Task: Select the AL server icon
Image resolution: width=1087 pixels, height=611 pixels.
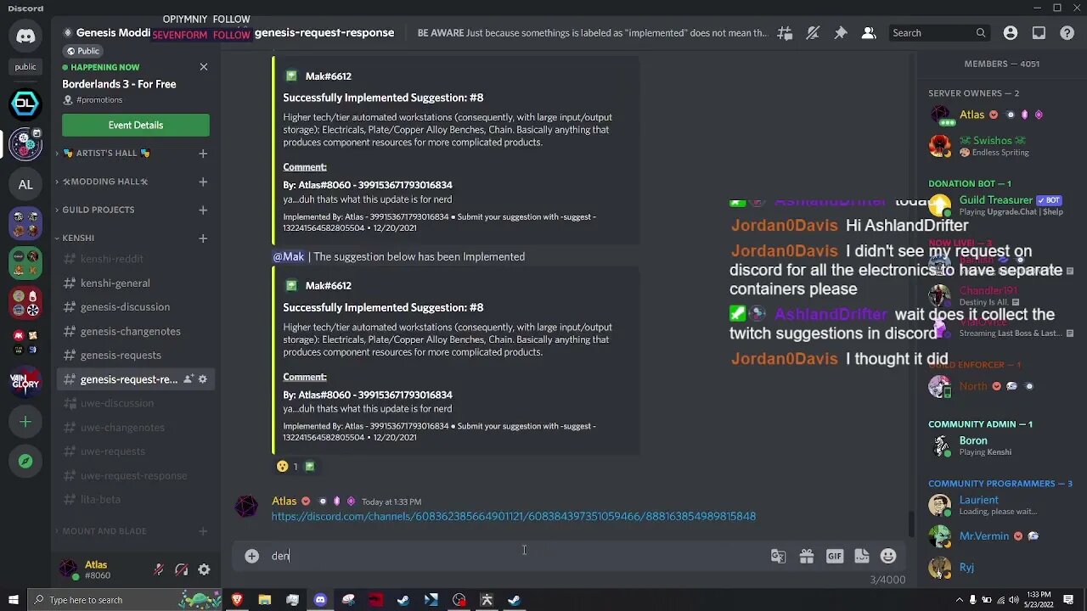Action: tap(25, 184)
